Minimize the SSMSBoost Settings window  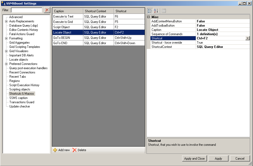[240, 3]
